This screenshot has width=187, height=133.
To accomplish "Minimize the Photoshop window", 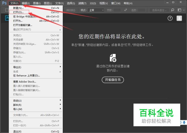I will pyautogui.click(x=168, y=2).
